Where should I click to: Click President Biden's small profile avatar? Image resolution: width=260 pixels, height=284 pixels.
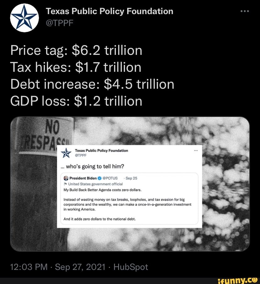(66, 178)
